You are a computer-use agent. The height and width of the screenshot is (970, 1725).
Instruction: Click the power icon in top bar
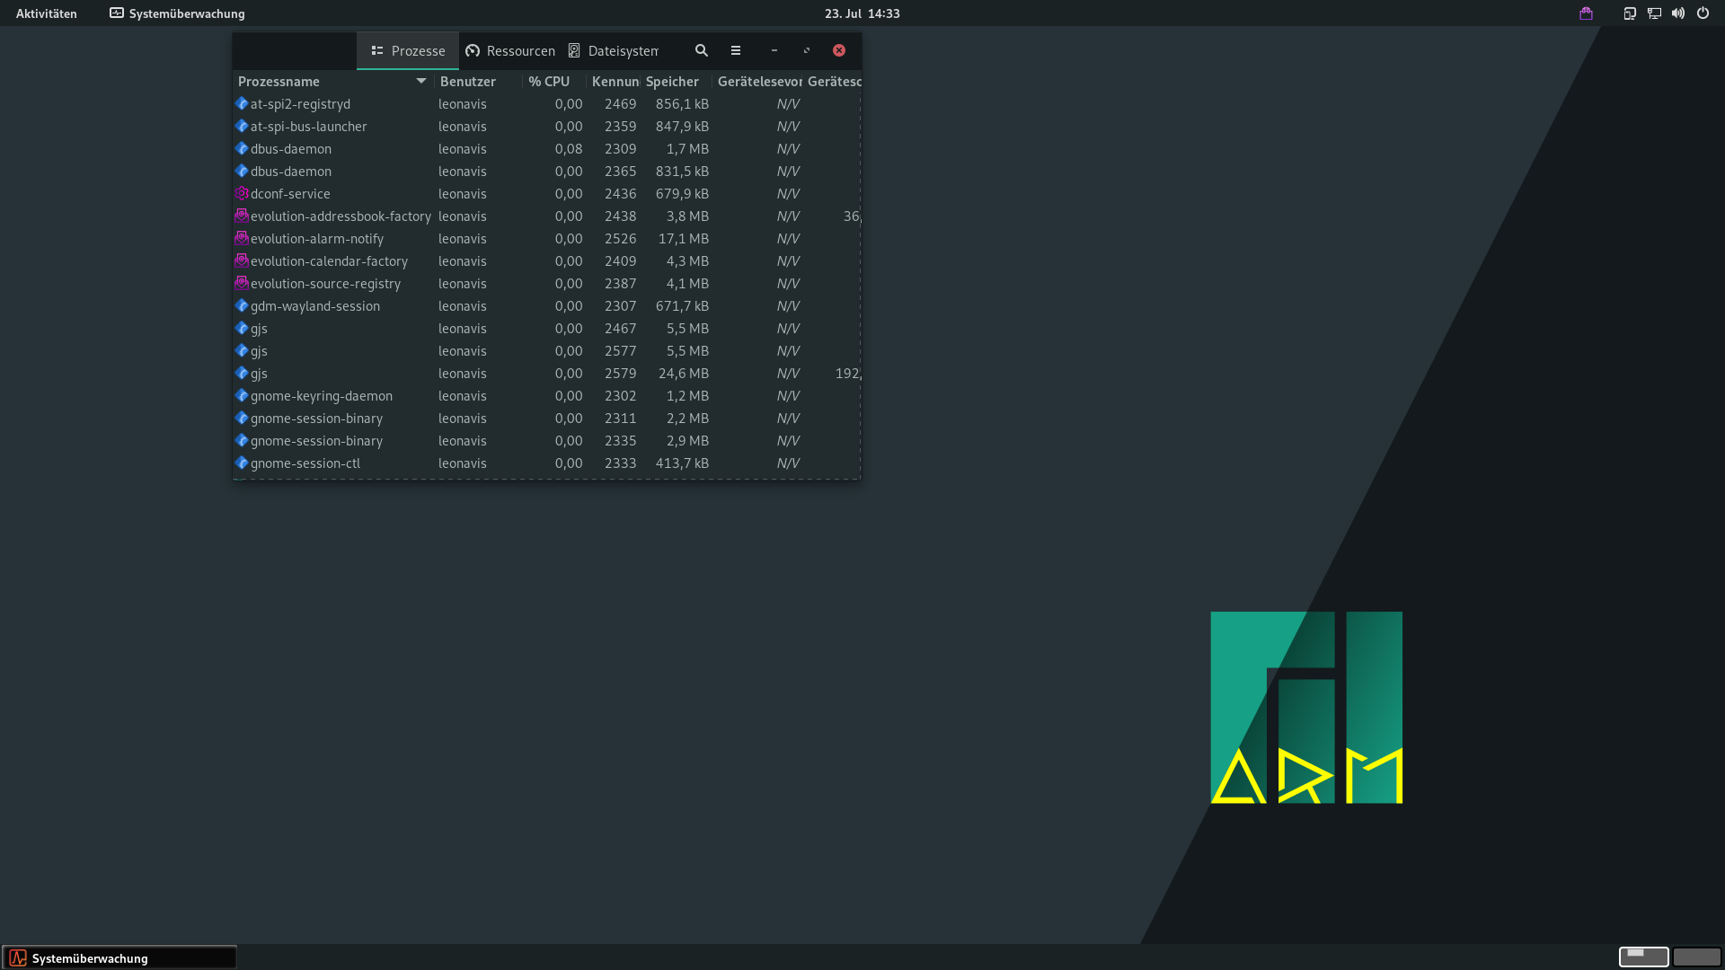click(1703, 13)
